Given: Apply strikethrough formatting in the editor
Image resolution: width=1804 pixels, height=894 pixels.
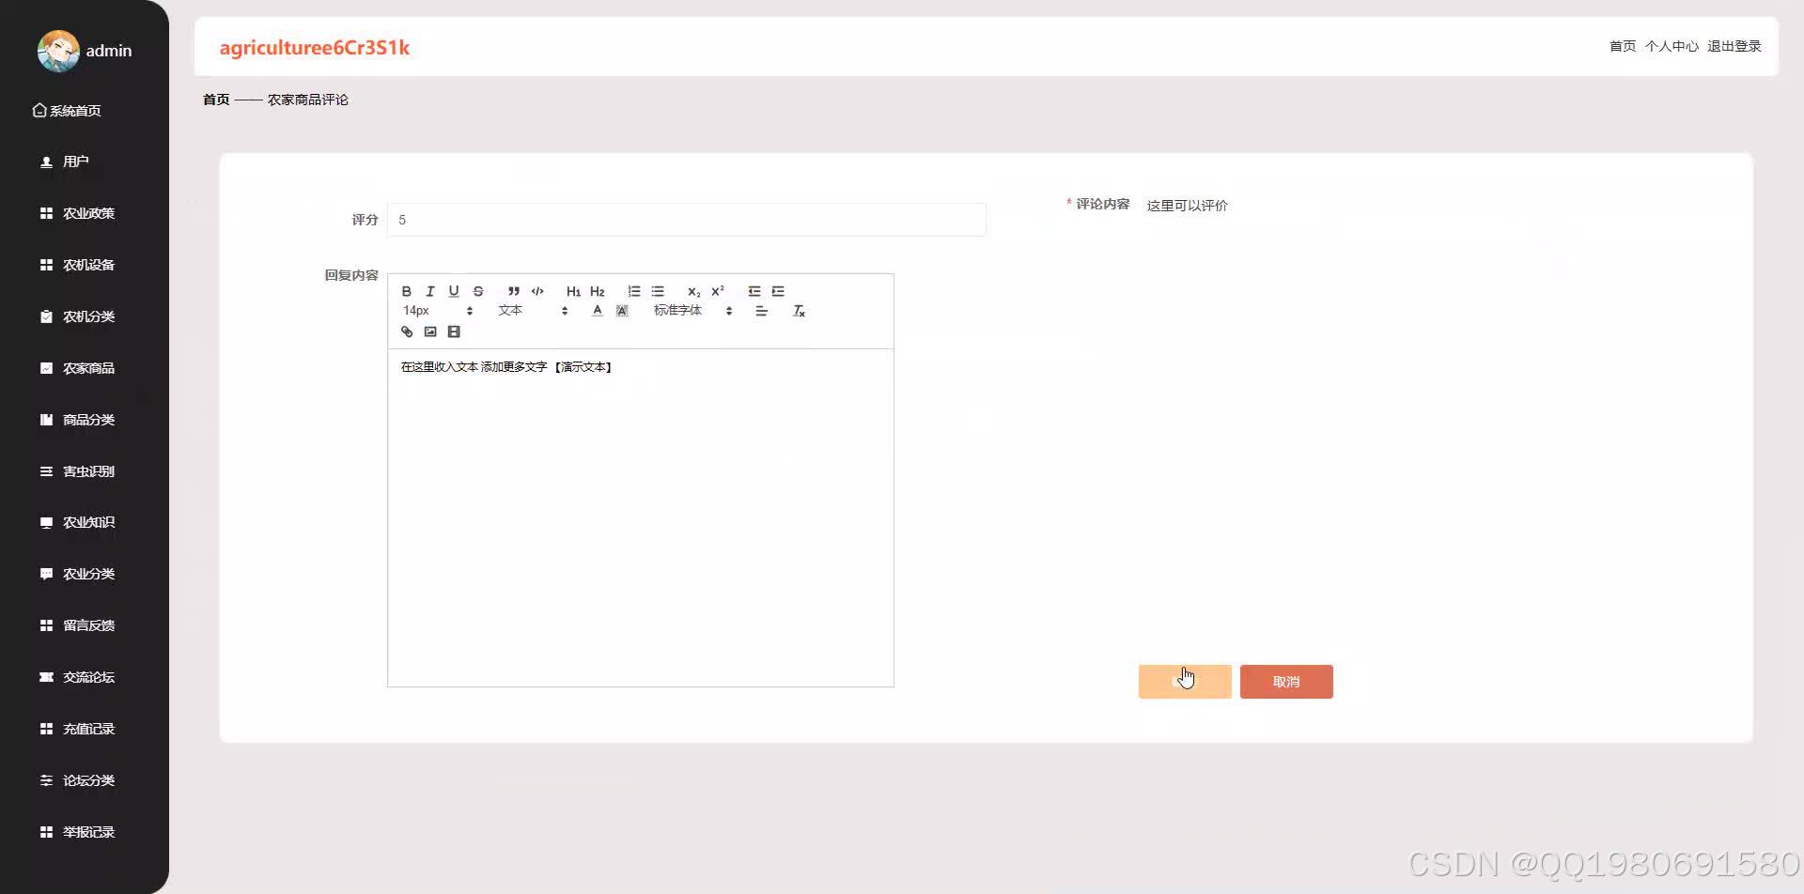Looking at the screenshot, I should (x=478, y=291).
